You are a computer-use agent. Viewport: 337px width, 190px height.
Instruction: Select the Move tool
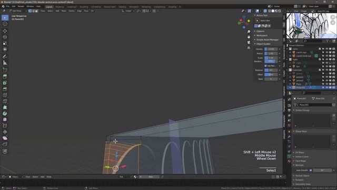[5, 31]
